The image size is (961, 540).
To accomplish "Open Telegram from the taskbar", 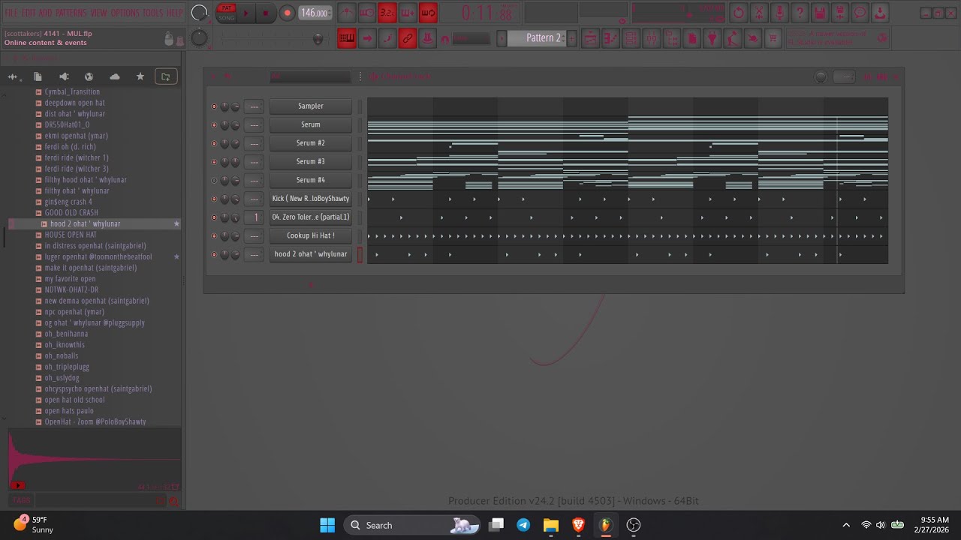I will click(523, 525).
